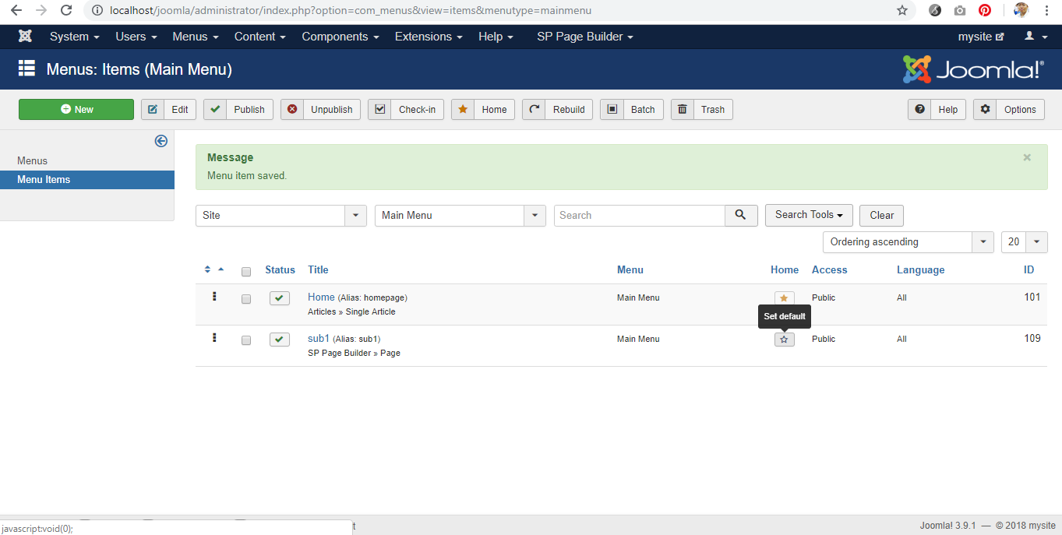This screenshot has height=535, width=1062.
Task: Toggle published status of sub1 item
Action: (280, 340)
